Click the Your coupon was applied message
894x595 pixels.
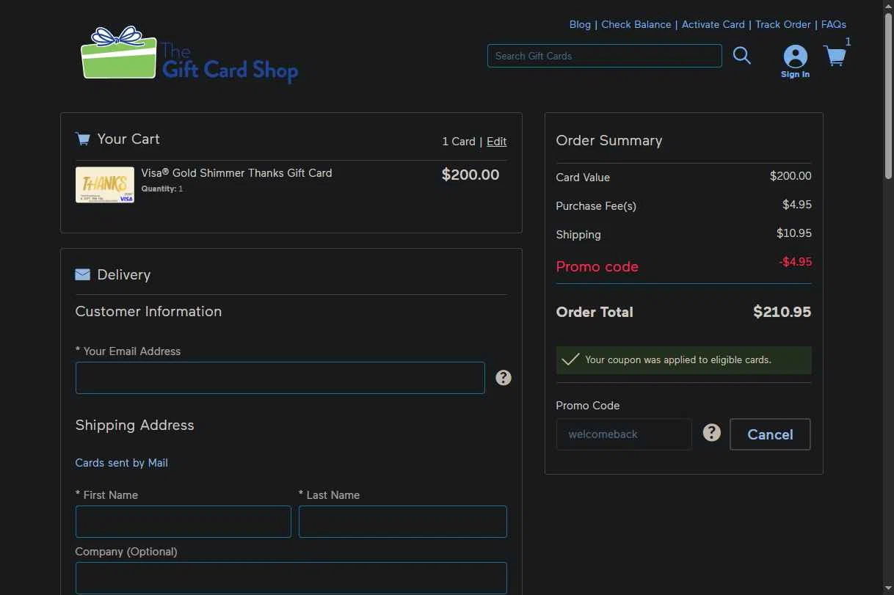pos(678,360)
